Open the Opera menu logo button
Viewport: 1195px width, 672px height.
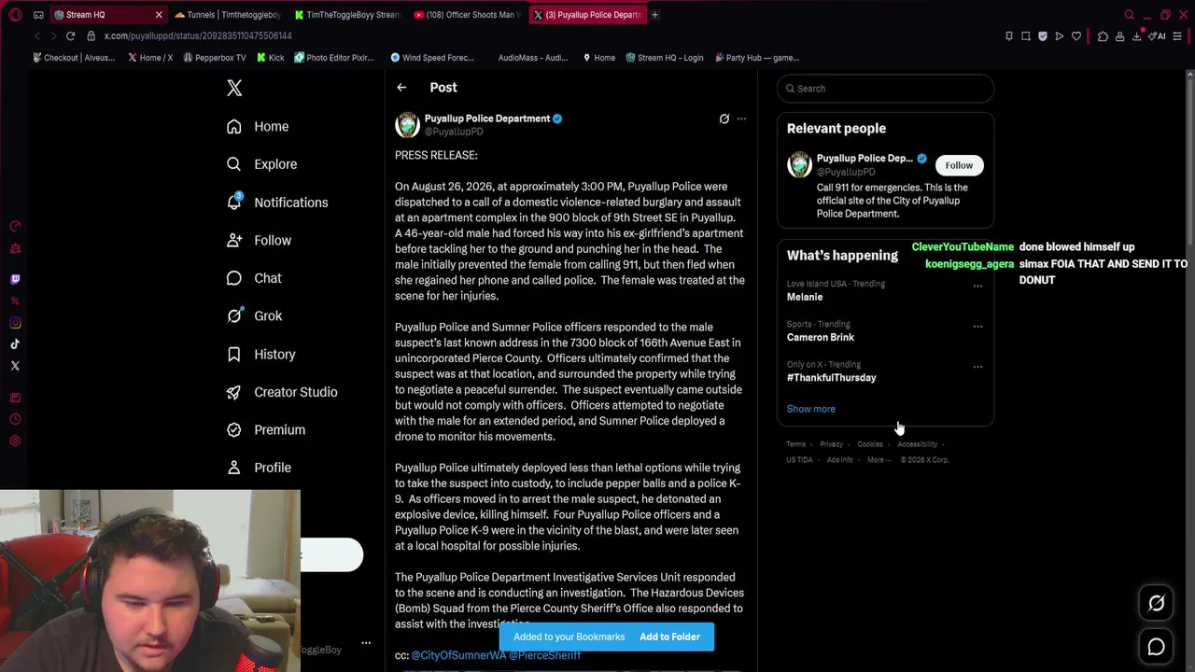tap(15, 15)
